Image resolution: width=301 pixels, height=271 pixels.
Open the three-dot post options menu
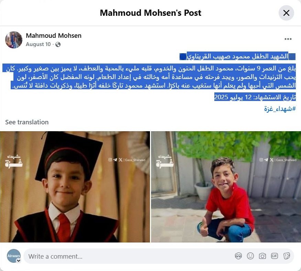point(288,39)
